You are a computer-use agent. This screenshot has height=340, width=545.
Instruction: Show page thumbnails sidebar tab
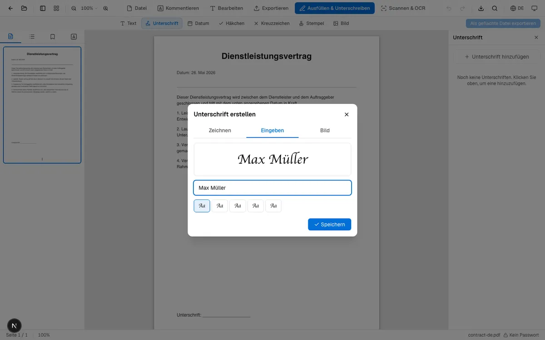[11, 37]
